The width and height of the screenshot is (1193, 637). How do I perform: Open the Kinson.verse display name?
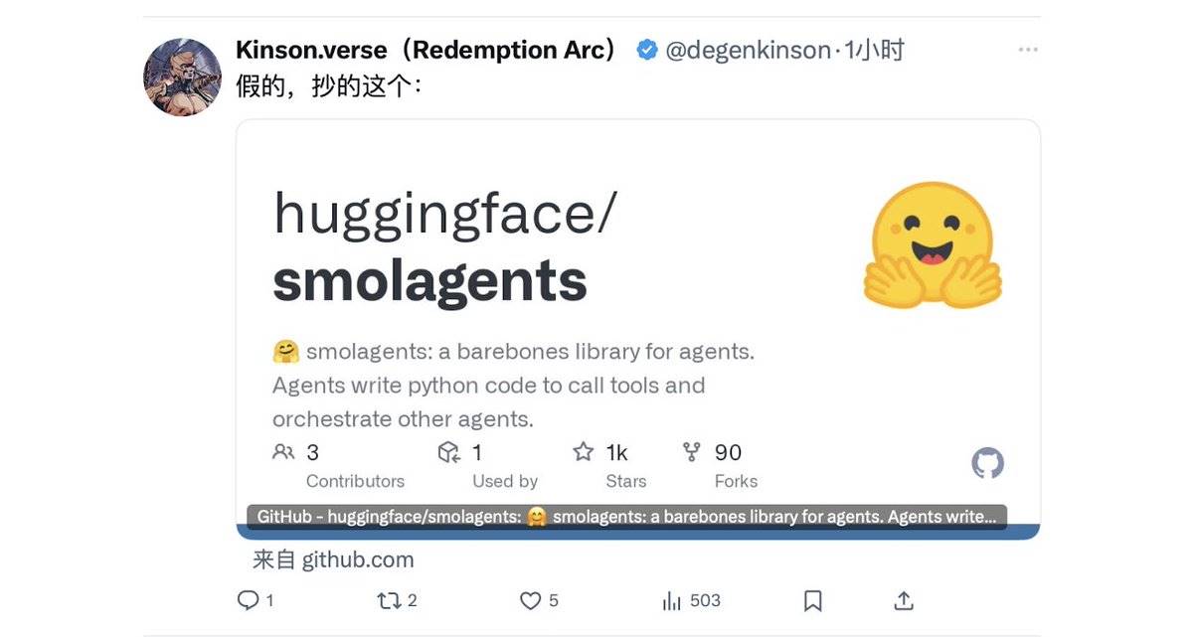coord(429,50)
